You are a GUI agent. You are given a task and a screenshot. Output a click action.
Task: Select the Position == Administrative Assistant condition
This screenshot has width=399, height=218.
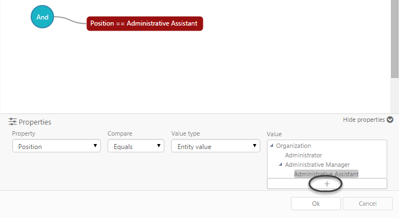[x=145, y=23]
